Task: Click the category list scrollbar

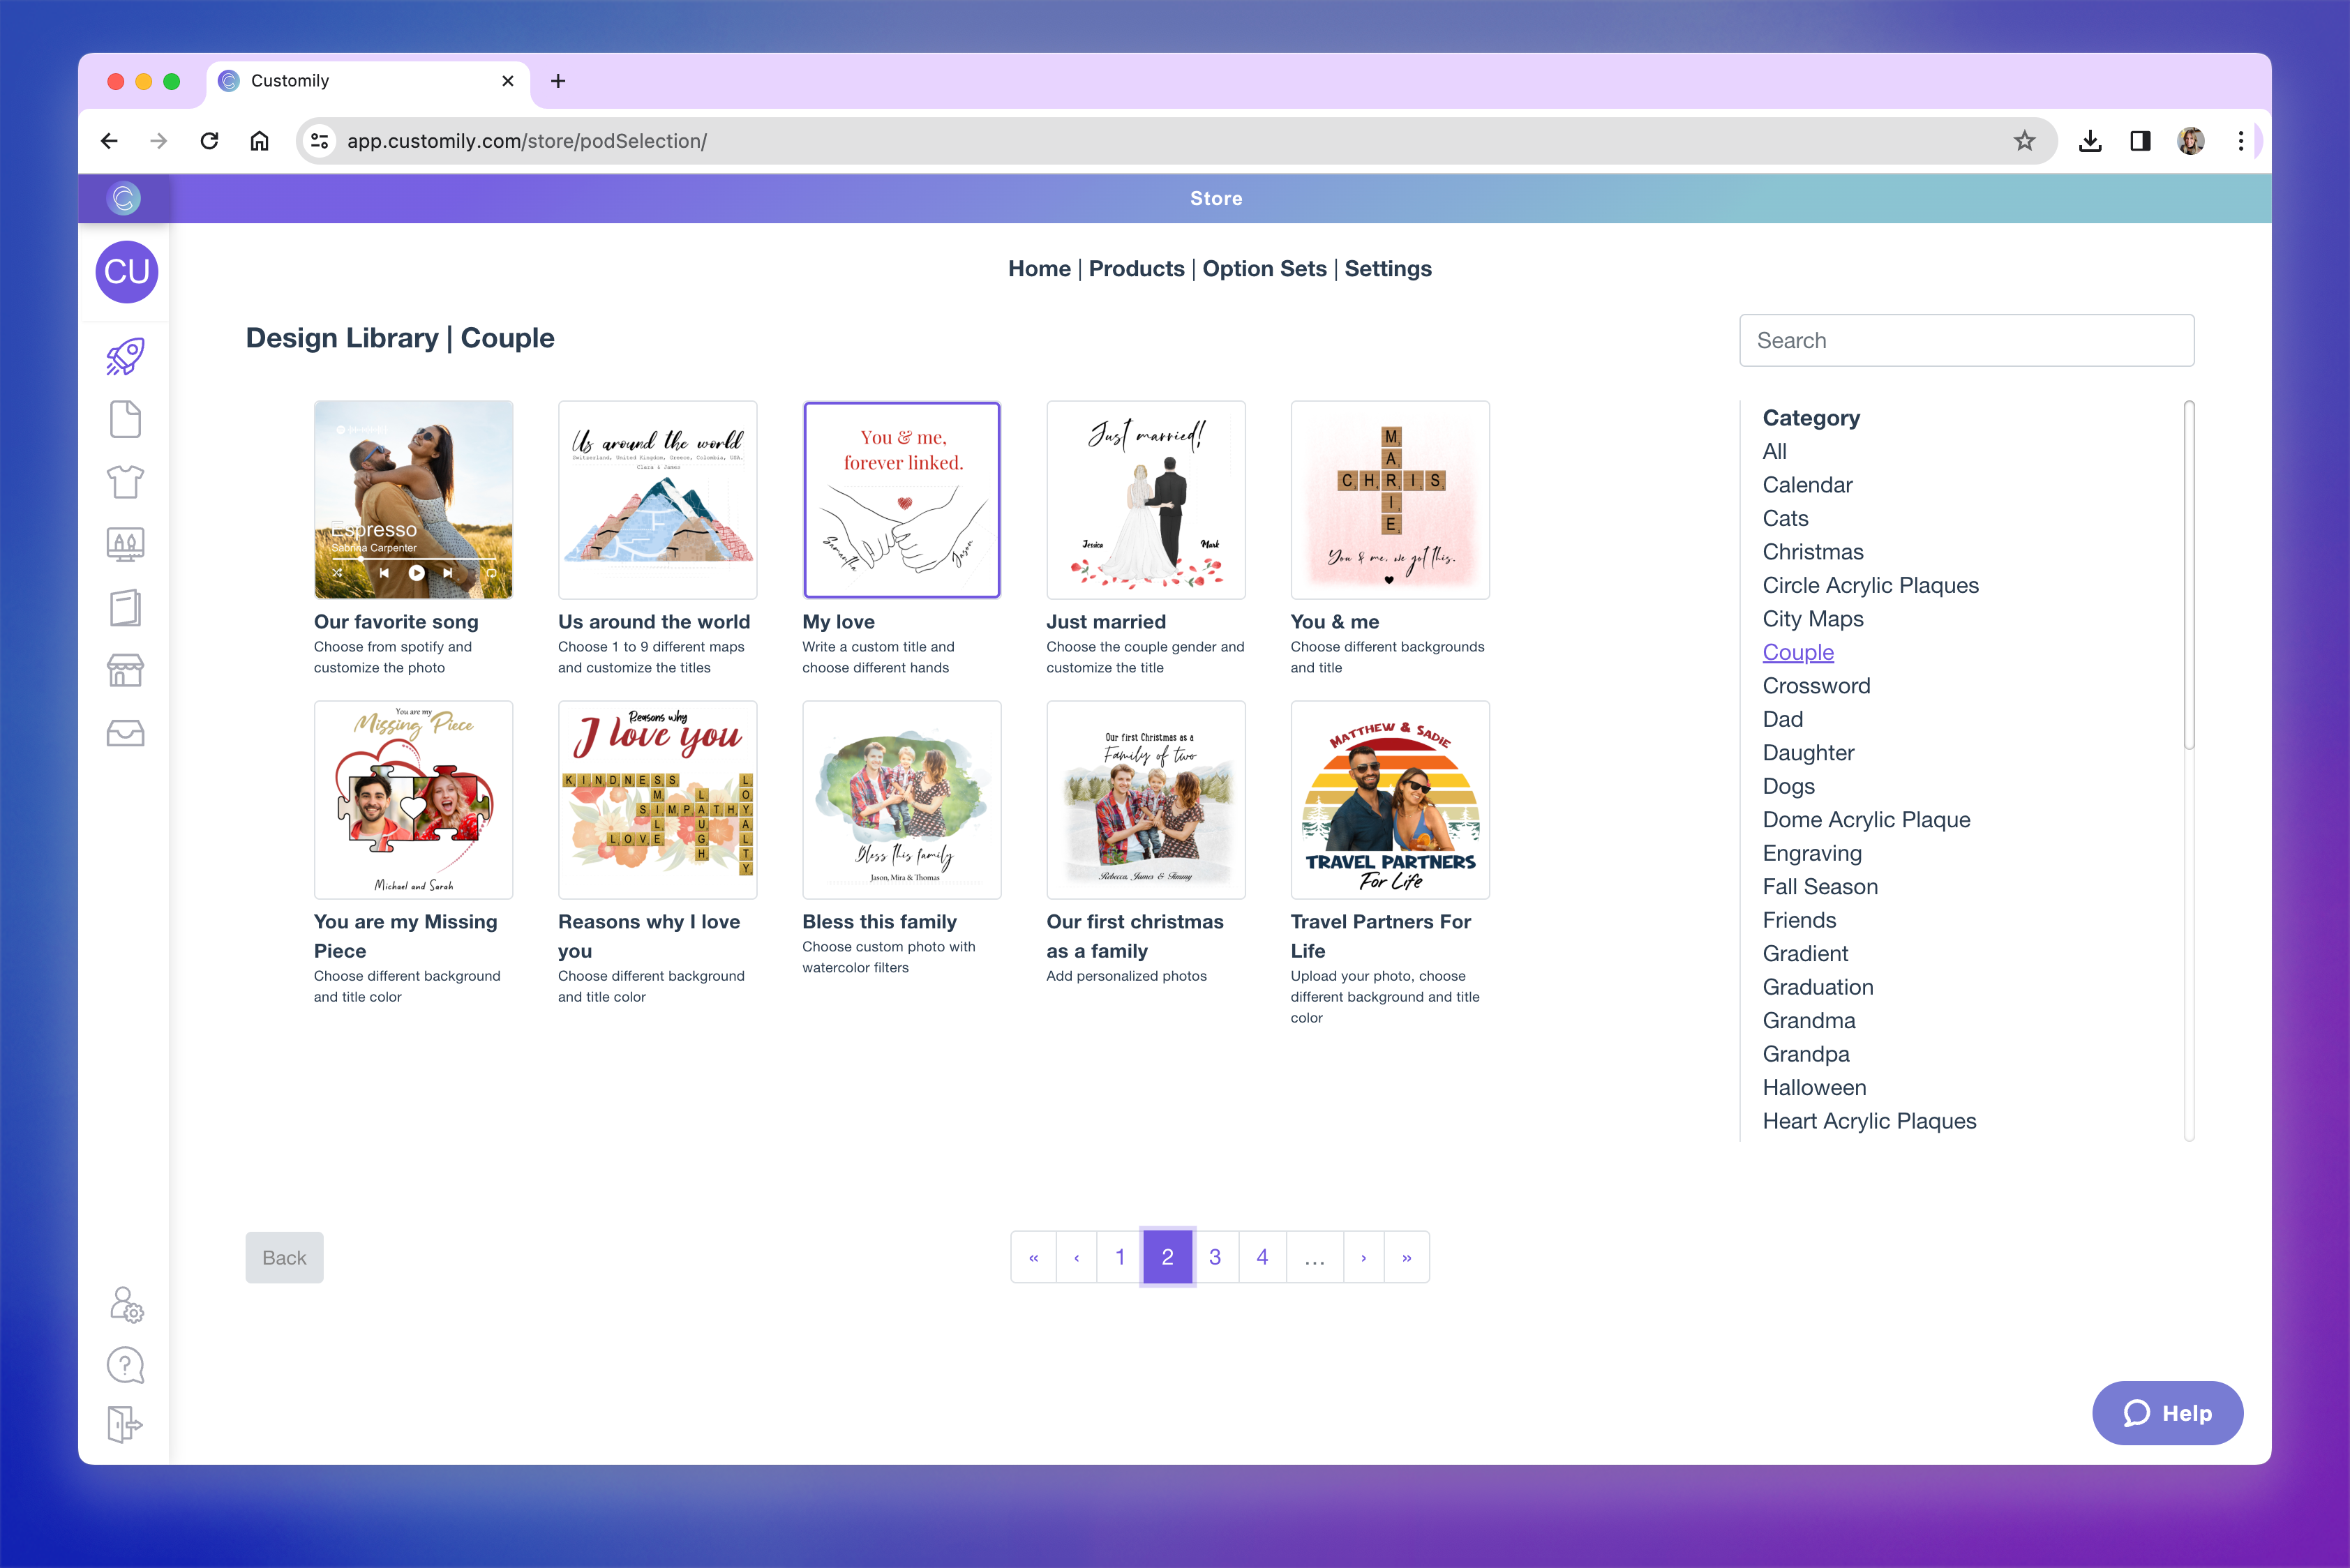Action: click(2188, 575)
